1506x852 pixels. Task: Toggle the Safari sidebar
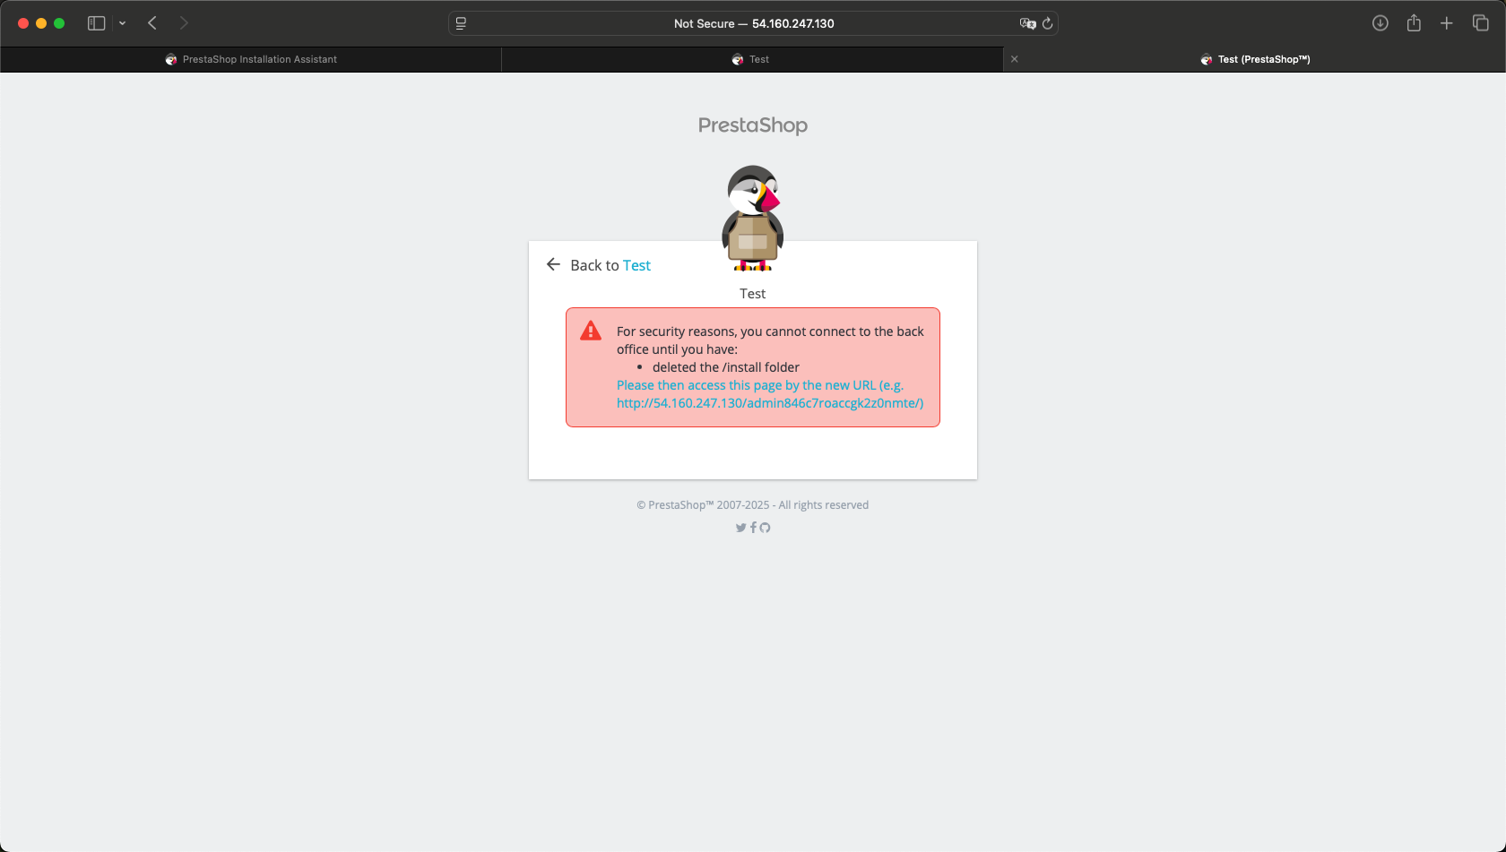(x=96, y=23)
